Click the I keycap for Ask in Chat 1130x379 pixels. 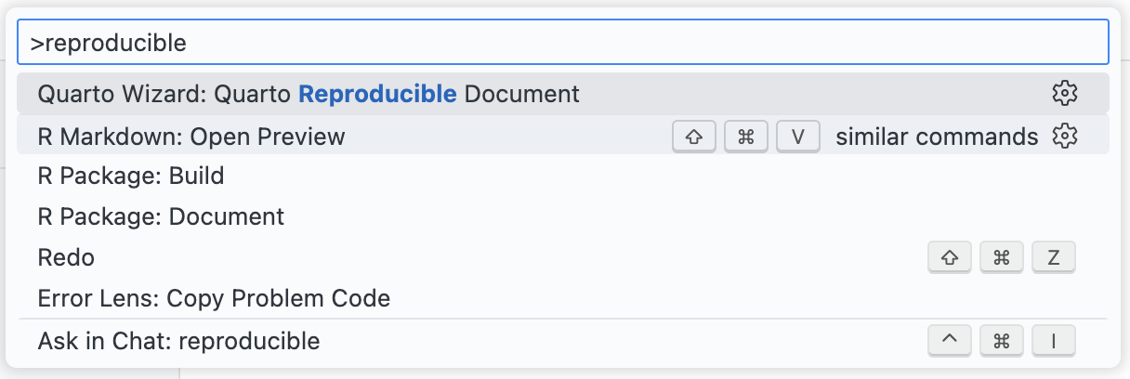pyautogui.click(x=1053, y=342)
